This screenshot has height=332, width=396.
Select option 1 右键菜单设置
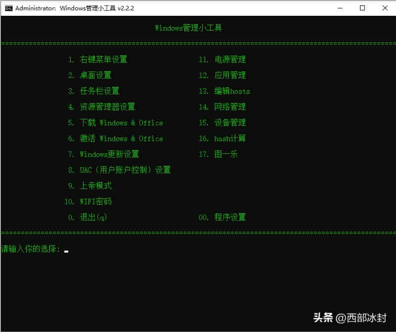pos(97,60)
